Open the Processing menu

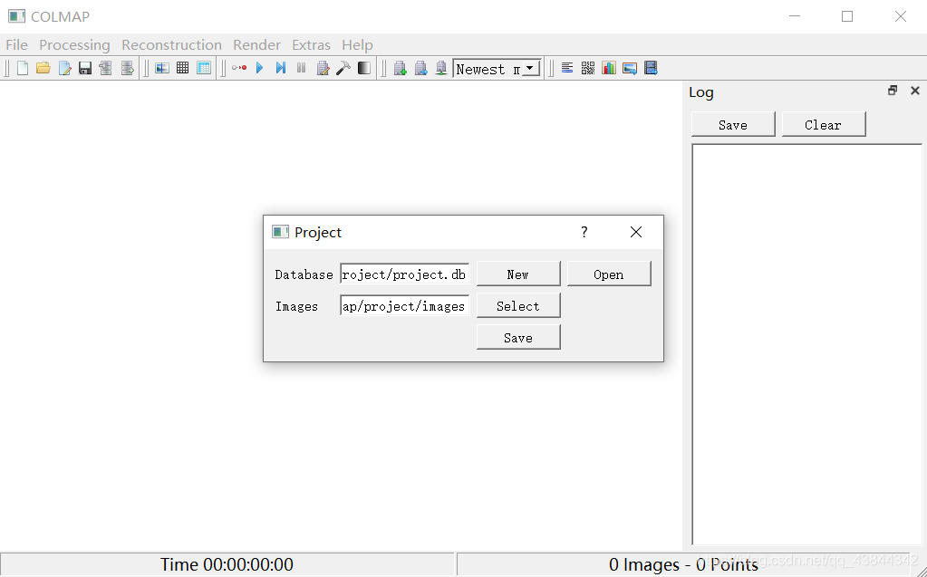pos(74,45)
